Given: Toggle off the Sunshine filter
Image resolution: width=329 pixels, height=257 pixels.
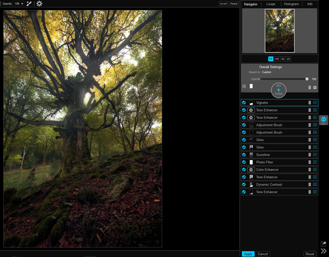Looking at the screenshot, I should [244, 155].
